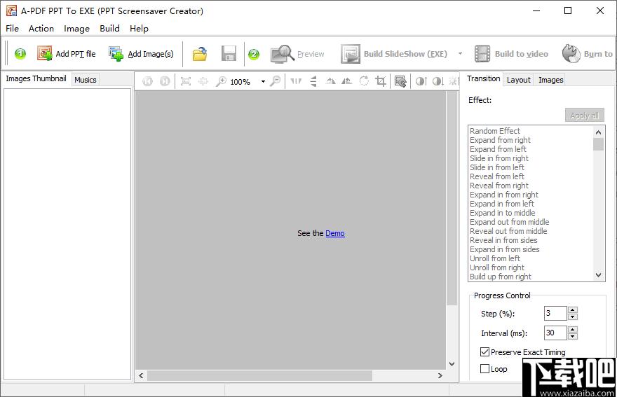
Task: Click the Preview magnifier icon
Action: click(x=282, y=54)
